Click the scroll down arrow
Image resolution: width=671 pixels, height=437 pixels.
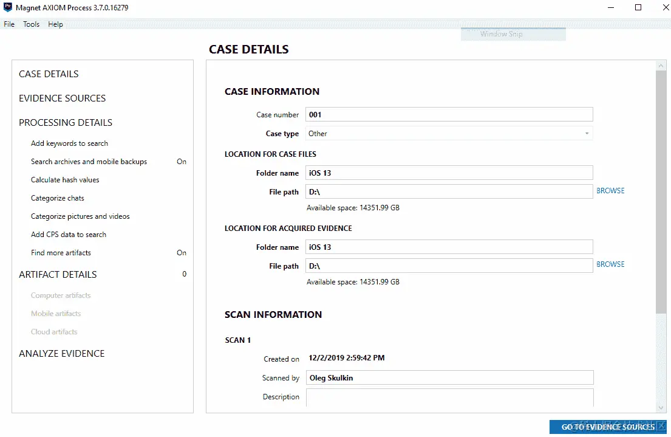[x=661, y=408]
